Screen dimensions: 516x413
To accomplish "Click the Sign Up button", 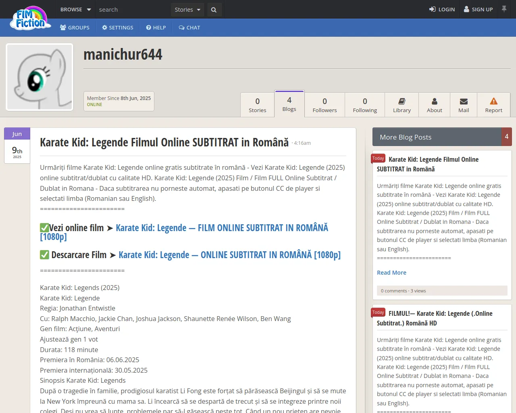I will point(478,9).
